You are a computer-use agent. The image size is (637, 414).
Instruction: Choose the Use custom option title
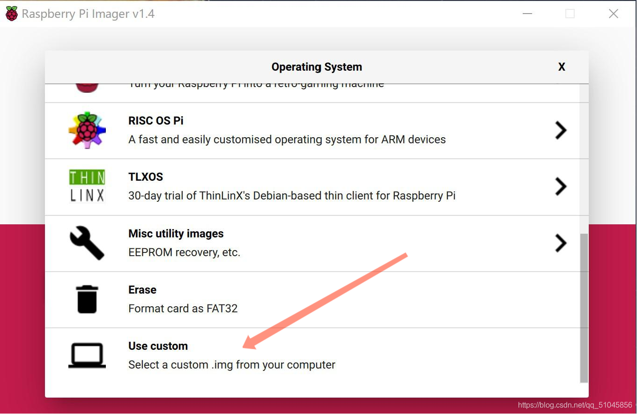[158, 346]
